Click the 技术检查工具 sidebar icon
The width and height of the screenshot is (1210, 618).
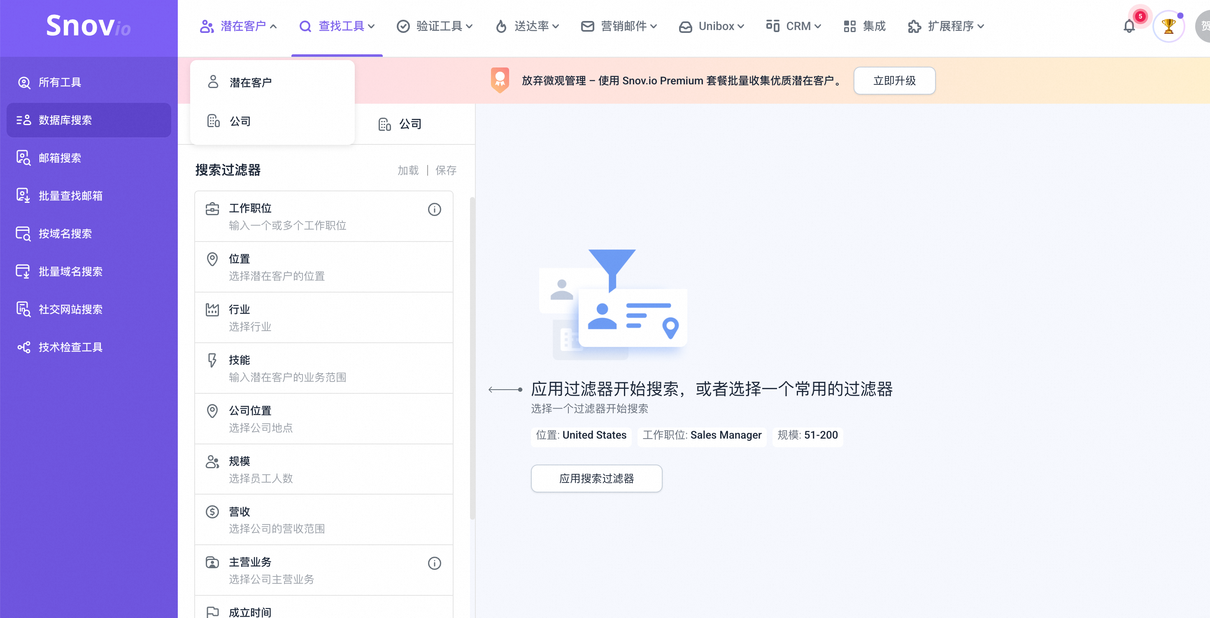coord(23,347)
